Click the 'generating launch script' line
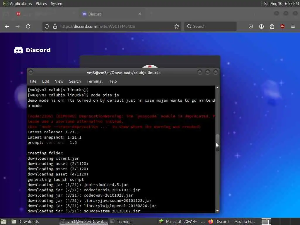The width and height of the screenshot is (300, 225). (55, 180)
